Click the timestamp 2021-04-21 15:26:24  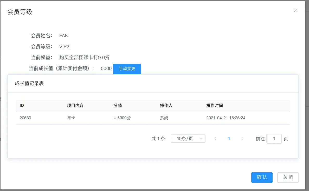[x=226, y=118]
